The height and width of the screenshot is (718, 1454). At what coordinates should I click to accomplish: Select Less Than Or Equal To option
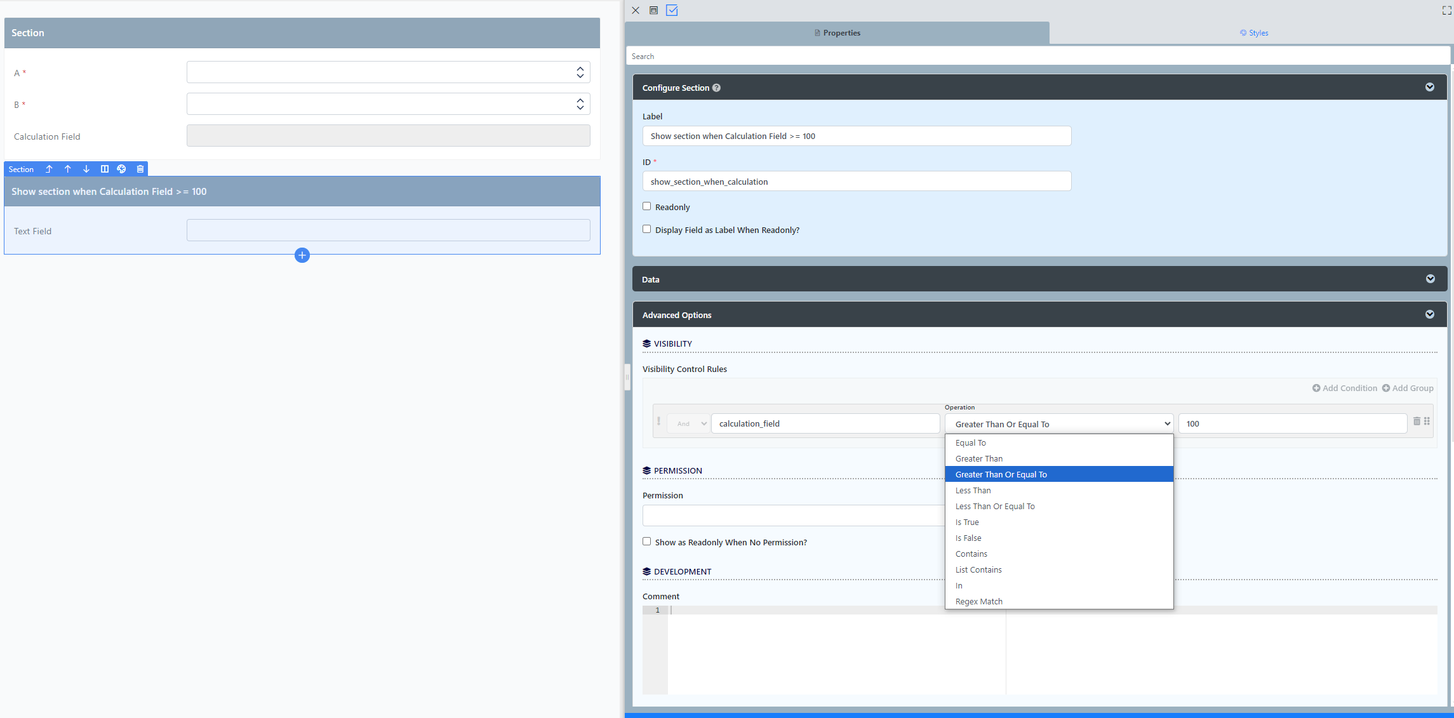(995, 506)
